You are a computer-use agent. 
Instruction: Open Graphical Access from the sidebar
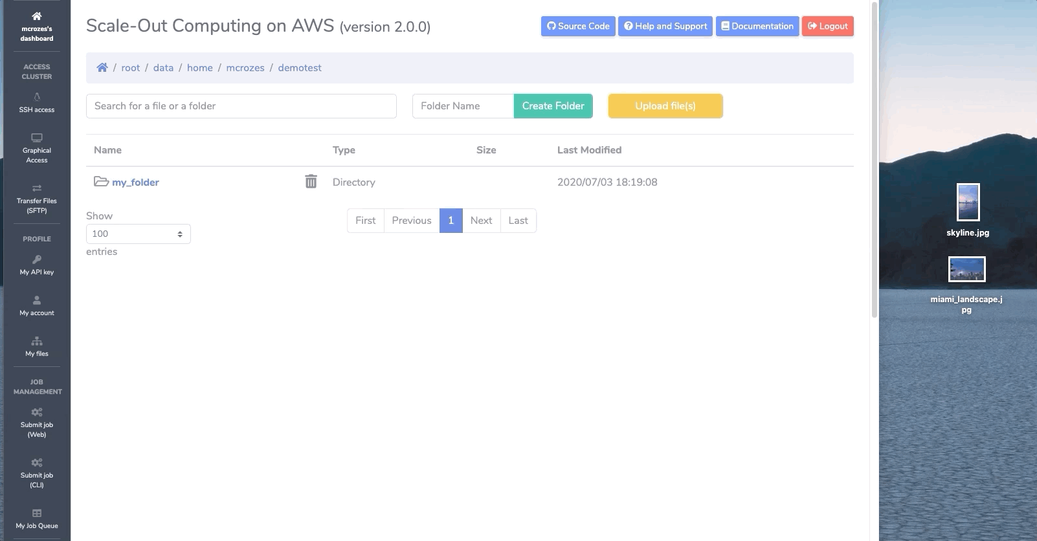37,148
